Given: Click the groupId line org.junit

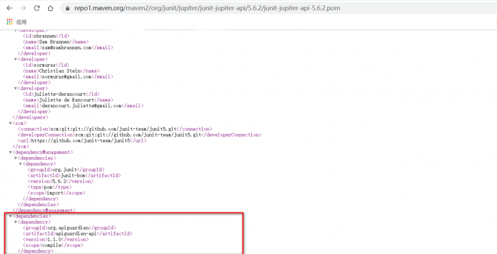Looking at the screenshot, I should [66, 169].
